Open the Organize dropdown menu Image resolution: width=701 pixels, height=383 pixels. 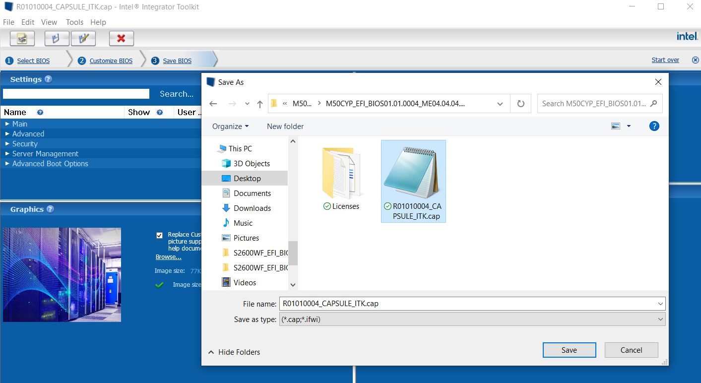tap(230, 127)
